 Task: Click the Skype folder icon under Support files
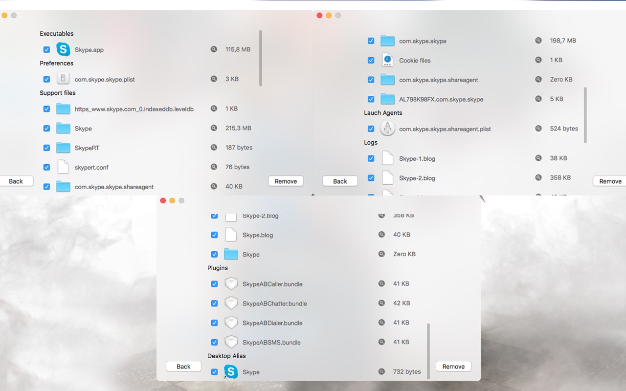click(x=63, y=128)
